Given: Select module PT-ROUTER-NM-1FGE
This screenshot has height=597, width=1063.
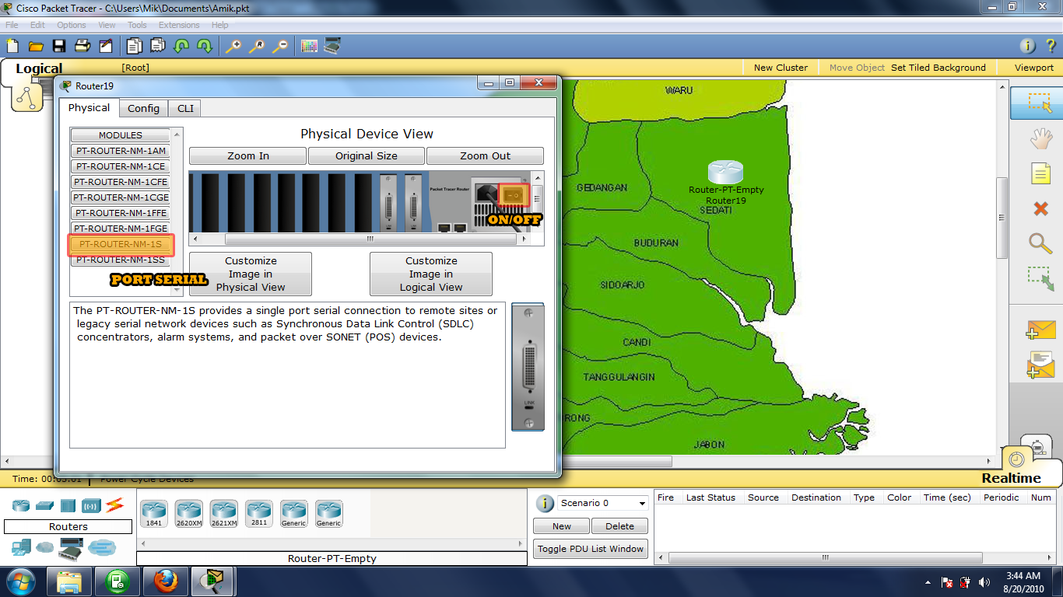Looking at the screenshot, I should click(121, 229).
